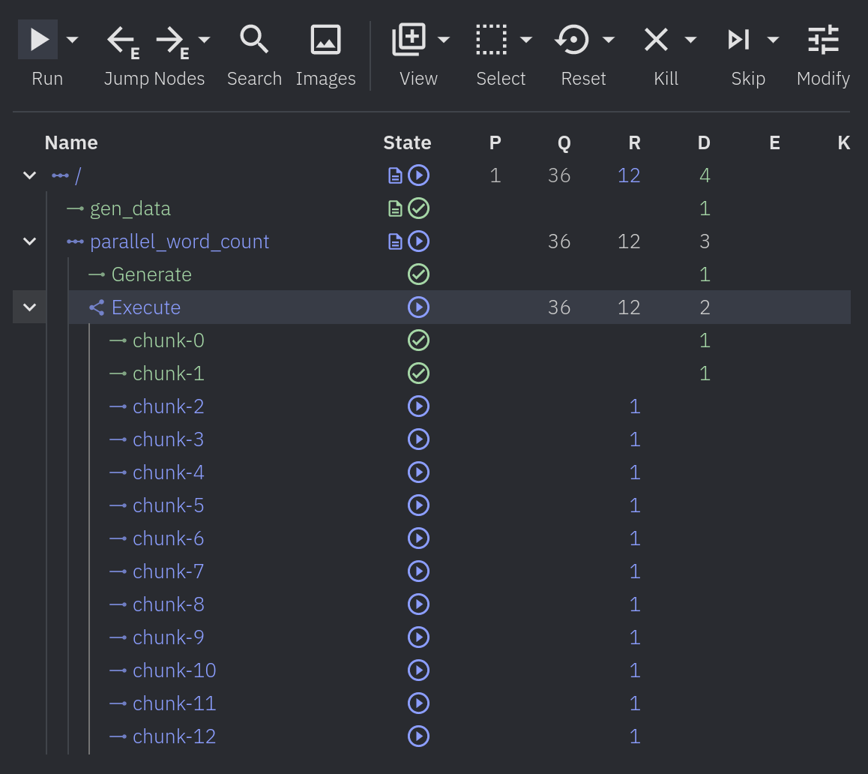The width and height of the screenshot is (868, 774).
Task: Click running state icon of chunk-2
Action: coord(418,406)
